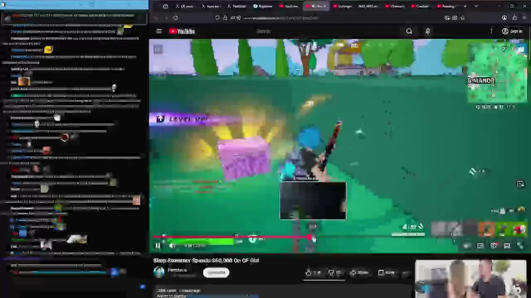Screen dimensions: 531x298
Task: Close the active video tab
Action: click(x=325, y=6)
